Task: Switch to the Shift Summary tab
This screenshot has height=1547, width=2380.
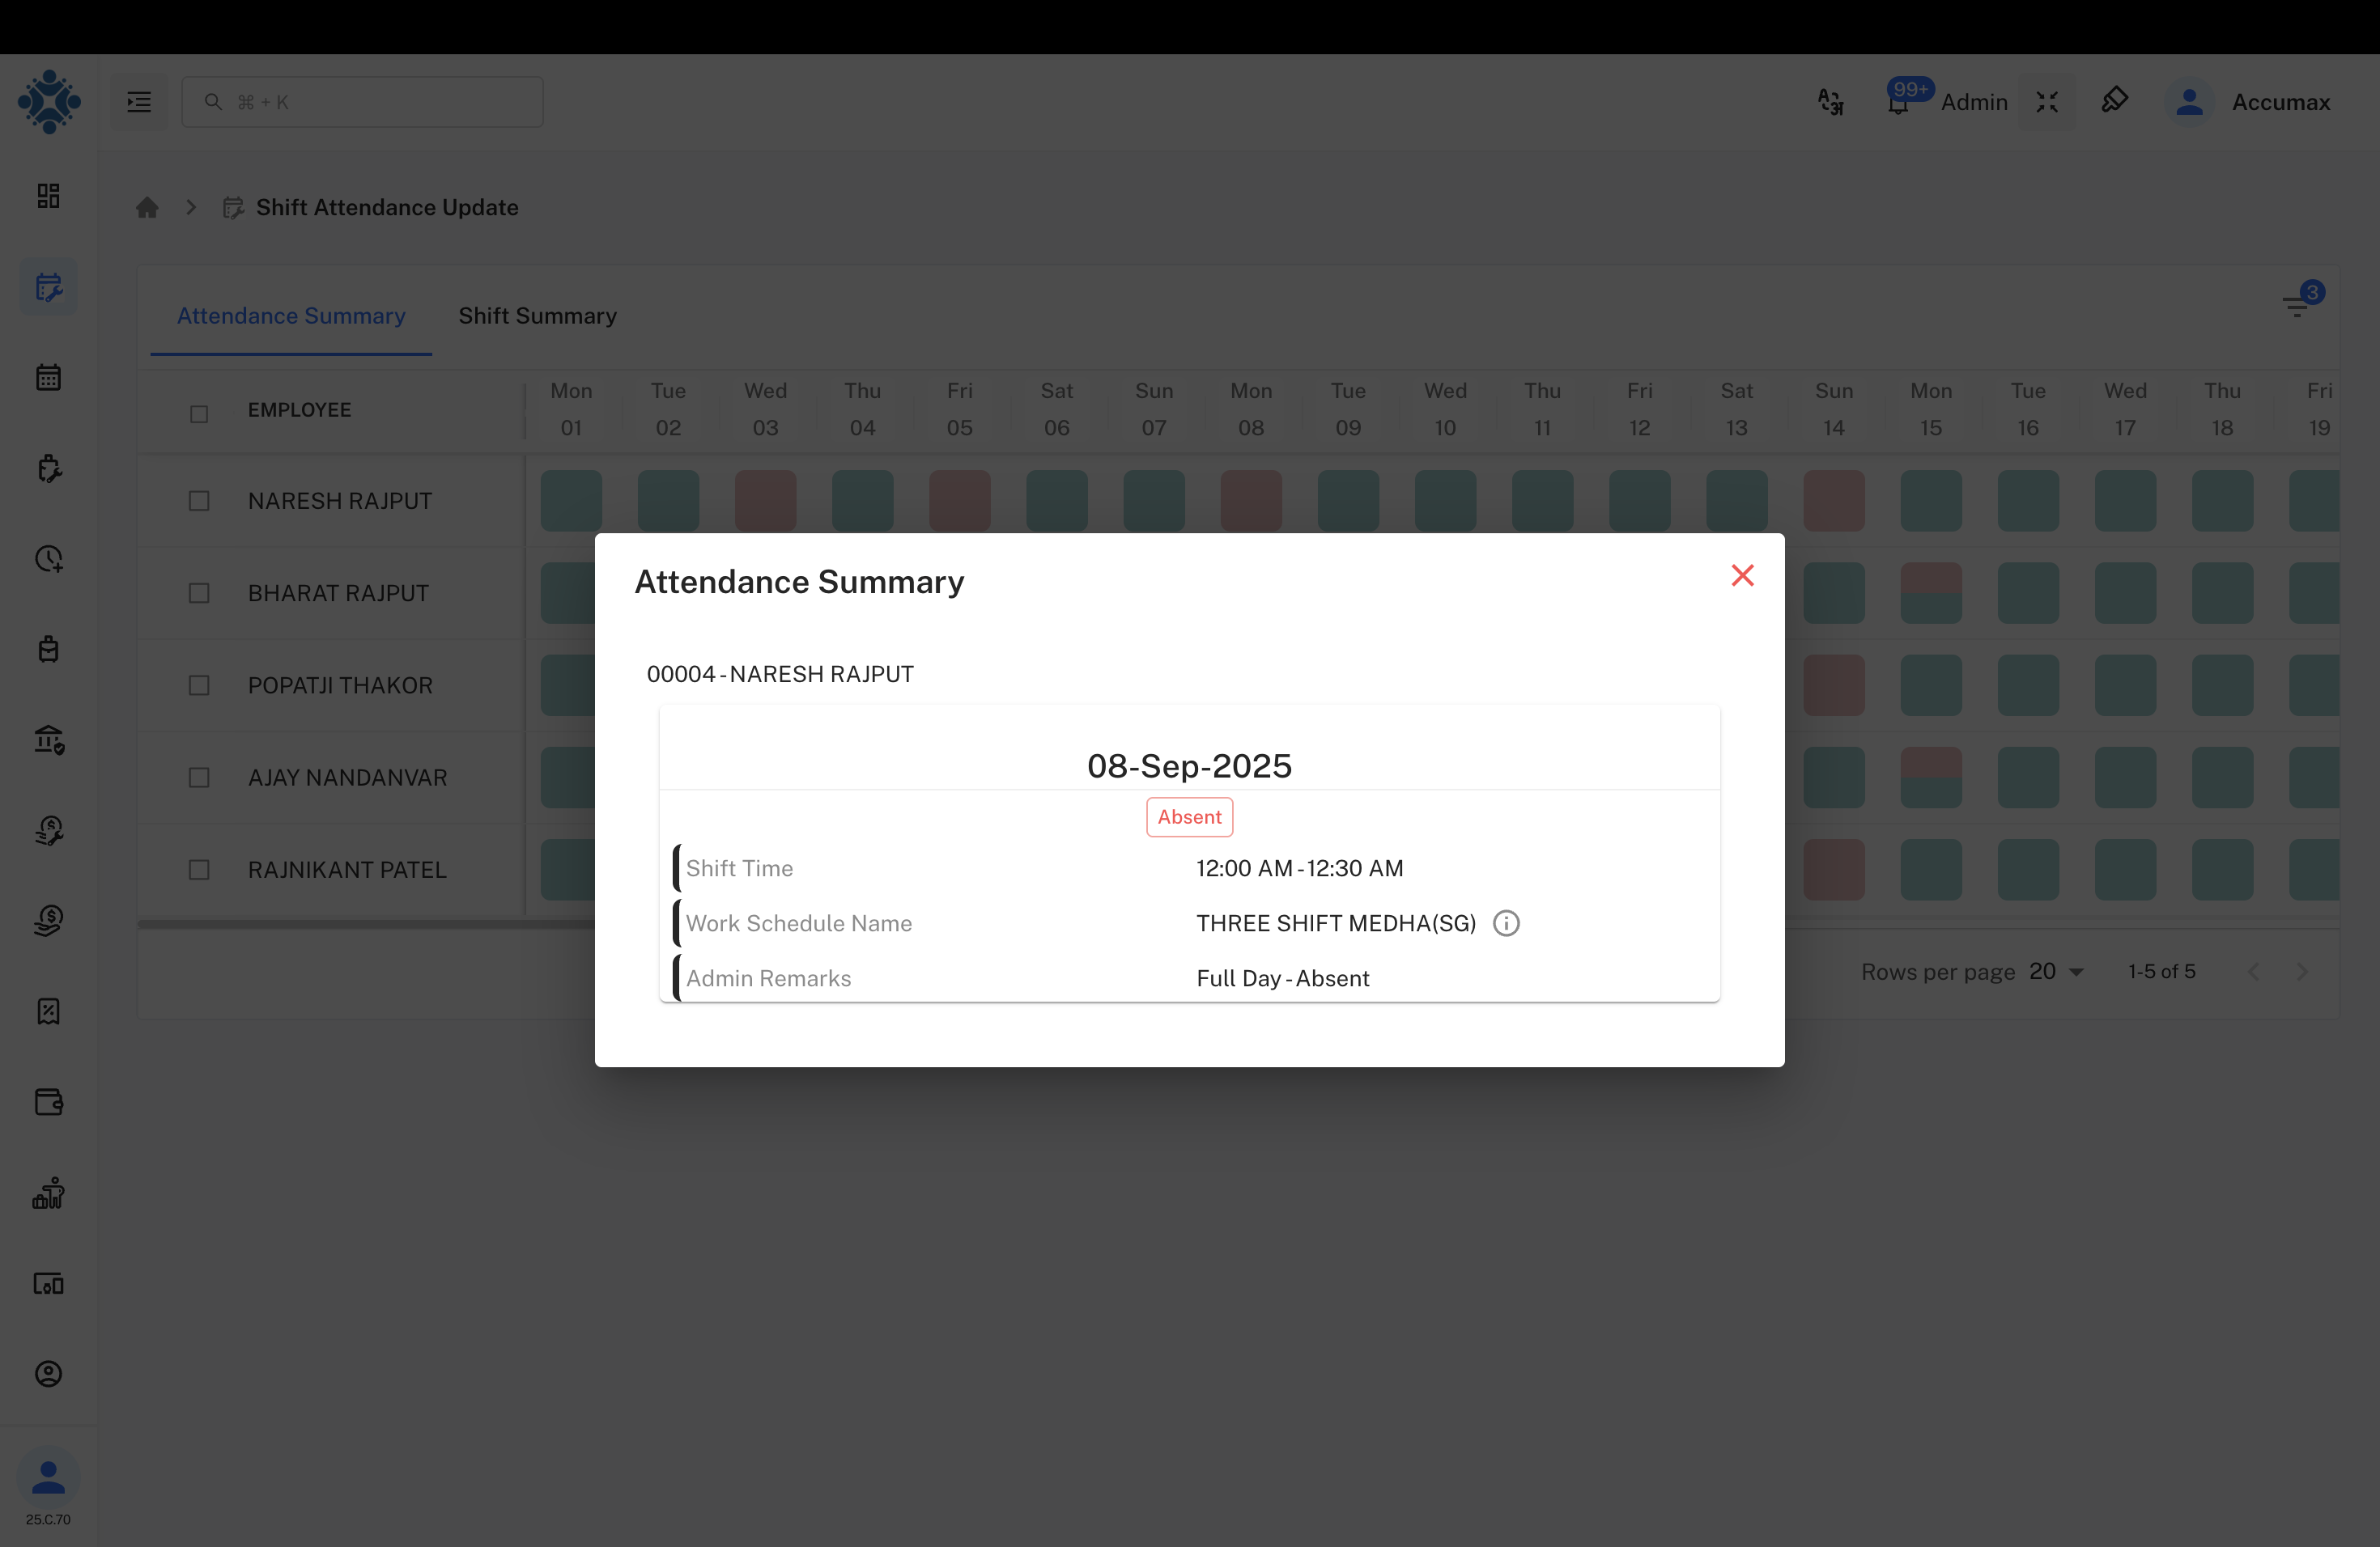Action: 537,315
